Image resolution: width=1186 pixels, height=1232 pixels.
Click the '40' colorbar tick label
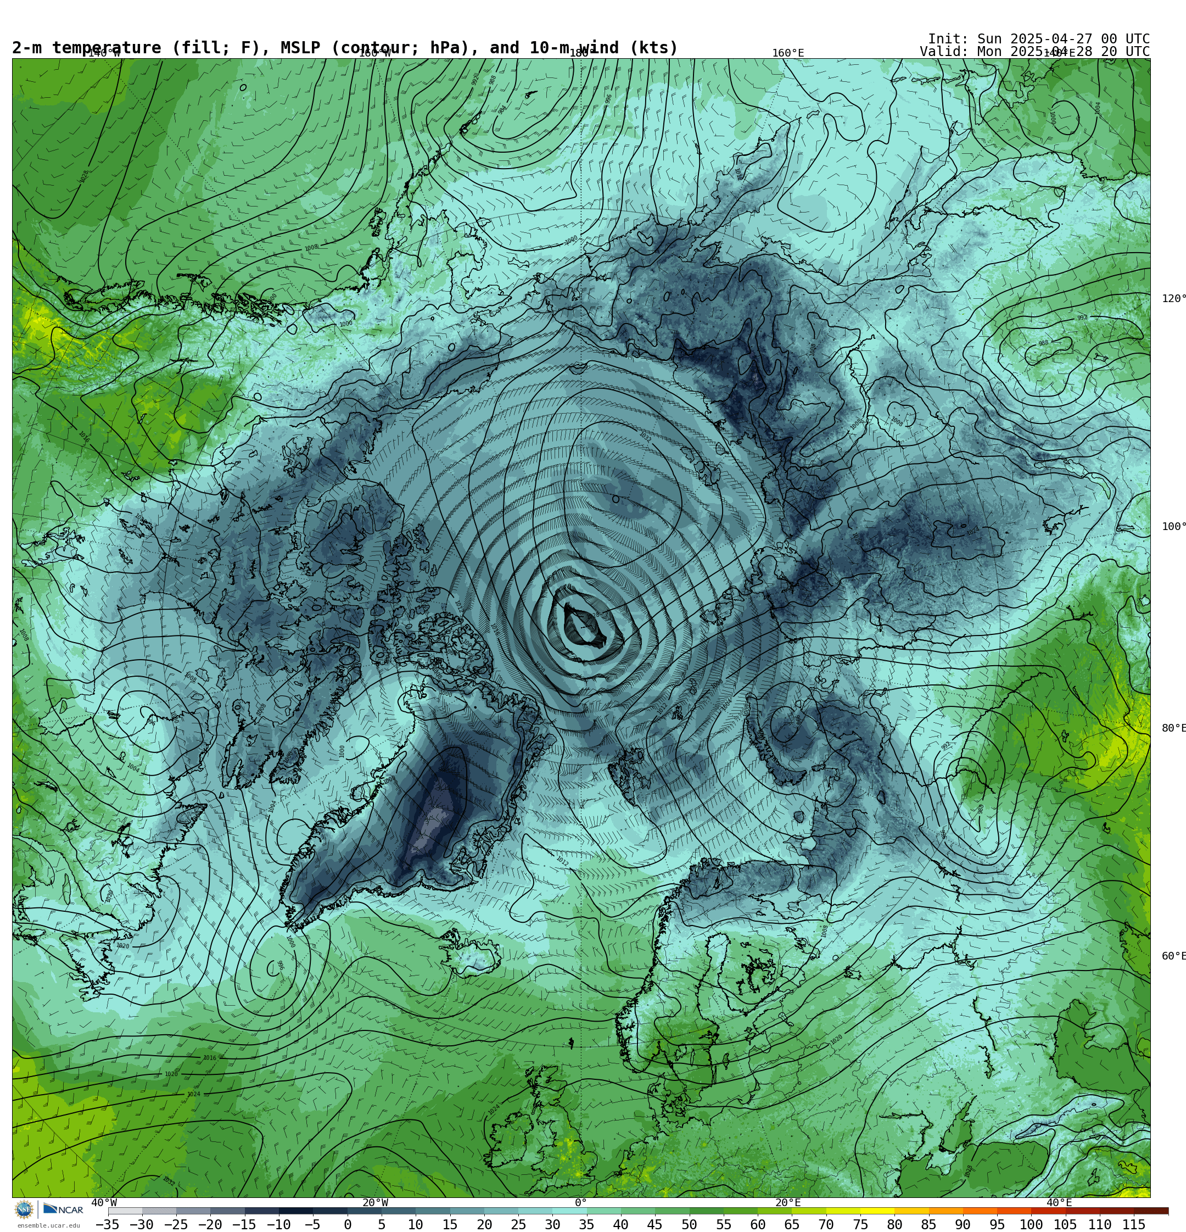click(620, 1224)
